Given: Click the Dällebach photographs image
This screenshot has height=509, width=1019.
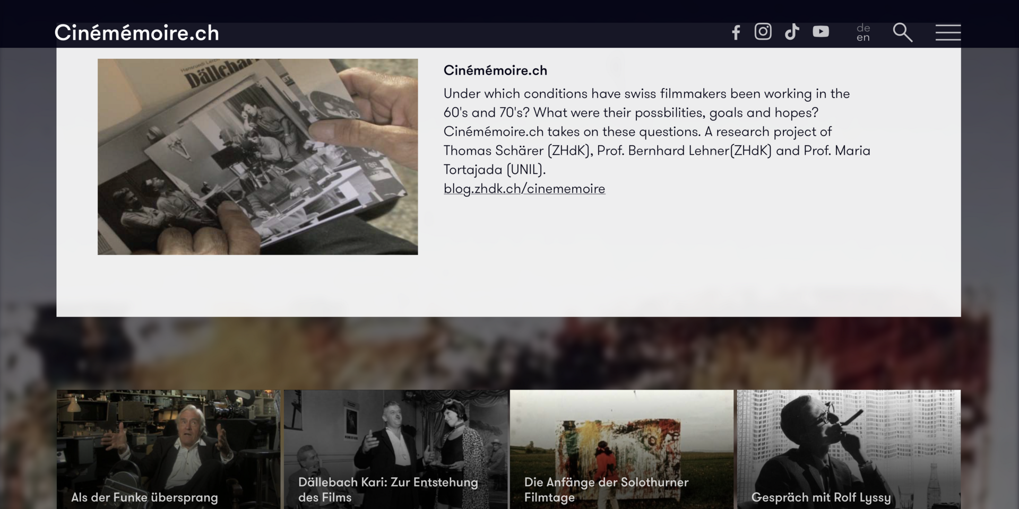Looking at the screenshot, I should pyautogui.click(x=257, y=156).
